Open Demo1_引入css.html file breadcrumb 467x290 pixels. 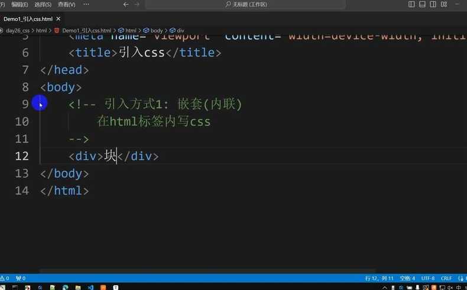[86, 30]
